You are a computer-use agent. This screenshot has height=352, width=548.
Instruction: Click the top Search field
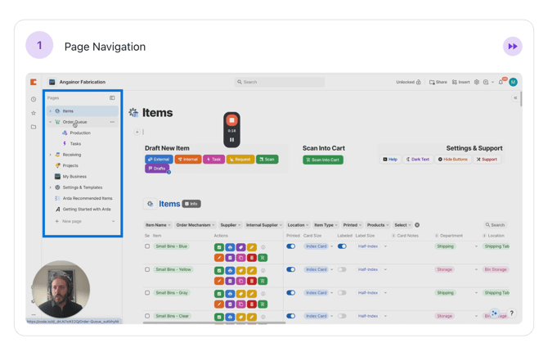coord(278,82)
